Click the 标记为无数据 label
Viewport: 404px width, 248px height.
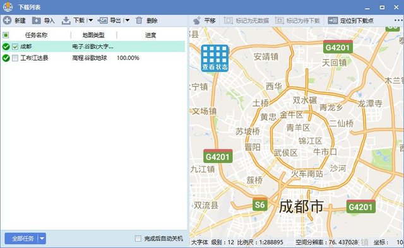[252, 21]
